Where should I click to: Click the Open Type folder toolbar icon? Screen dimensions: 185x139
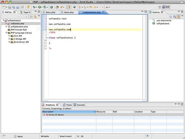click(x=57, y=7)
